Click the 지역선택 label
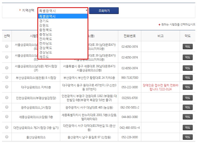 (x=28, y=10)
